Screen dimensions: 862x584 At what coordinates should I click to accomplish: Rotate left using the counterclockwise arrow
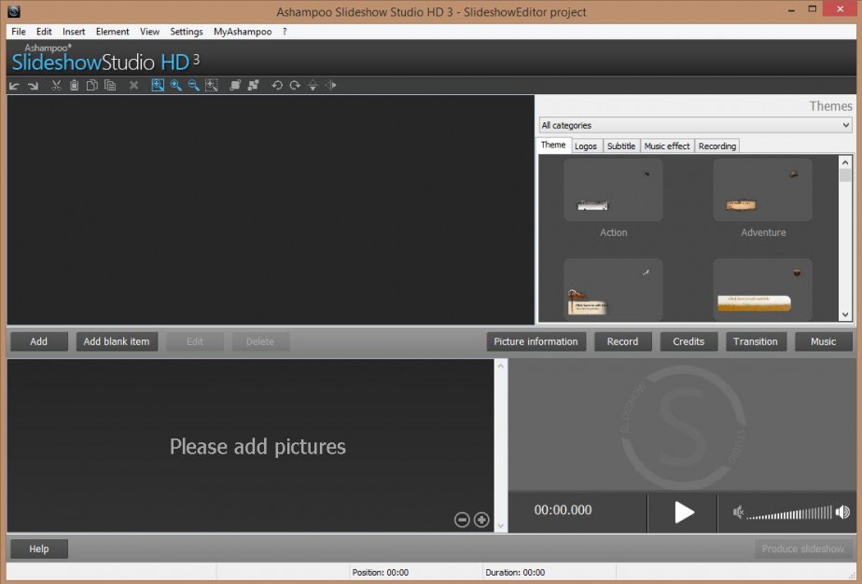point(277,85)
